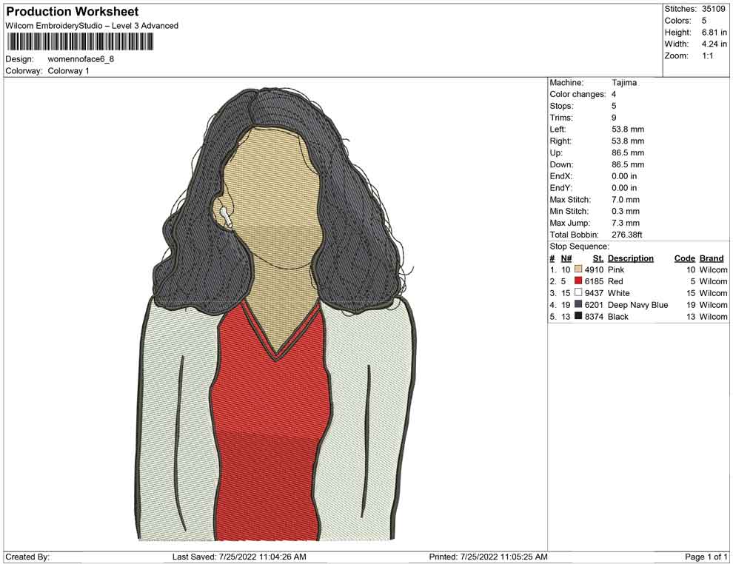Click the Created By label
Screen dimensions: 733x564
point(27,557)
